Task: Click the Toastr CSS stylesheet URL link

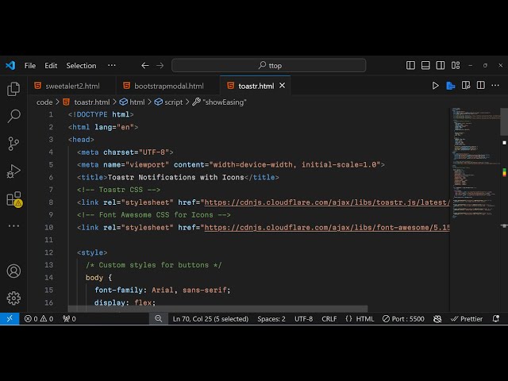Action: [325, 202]
